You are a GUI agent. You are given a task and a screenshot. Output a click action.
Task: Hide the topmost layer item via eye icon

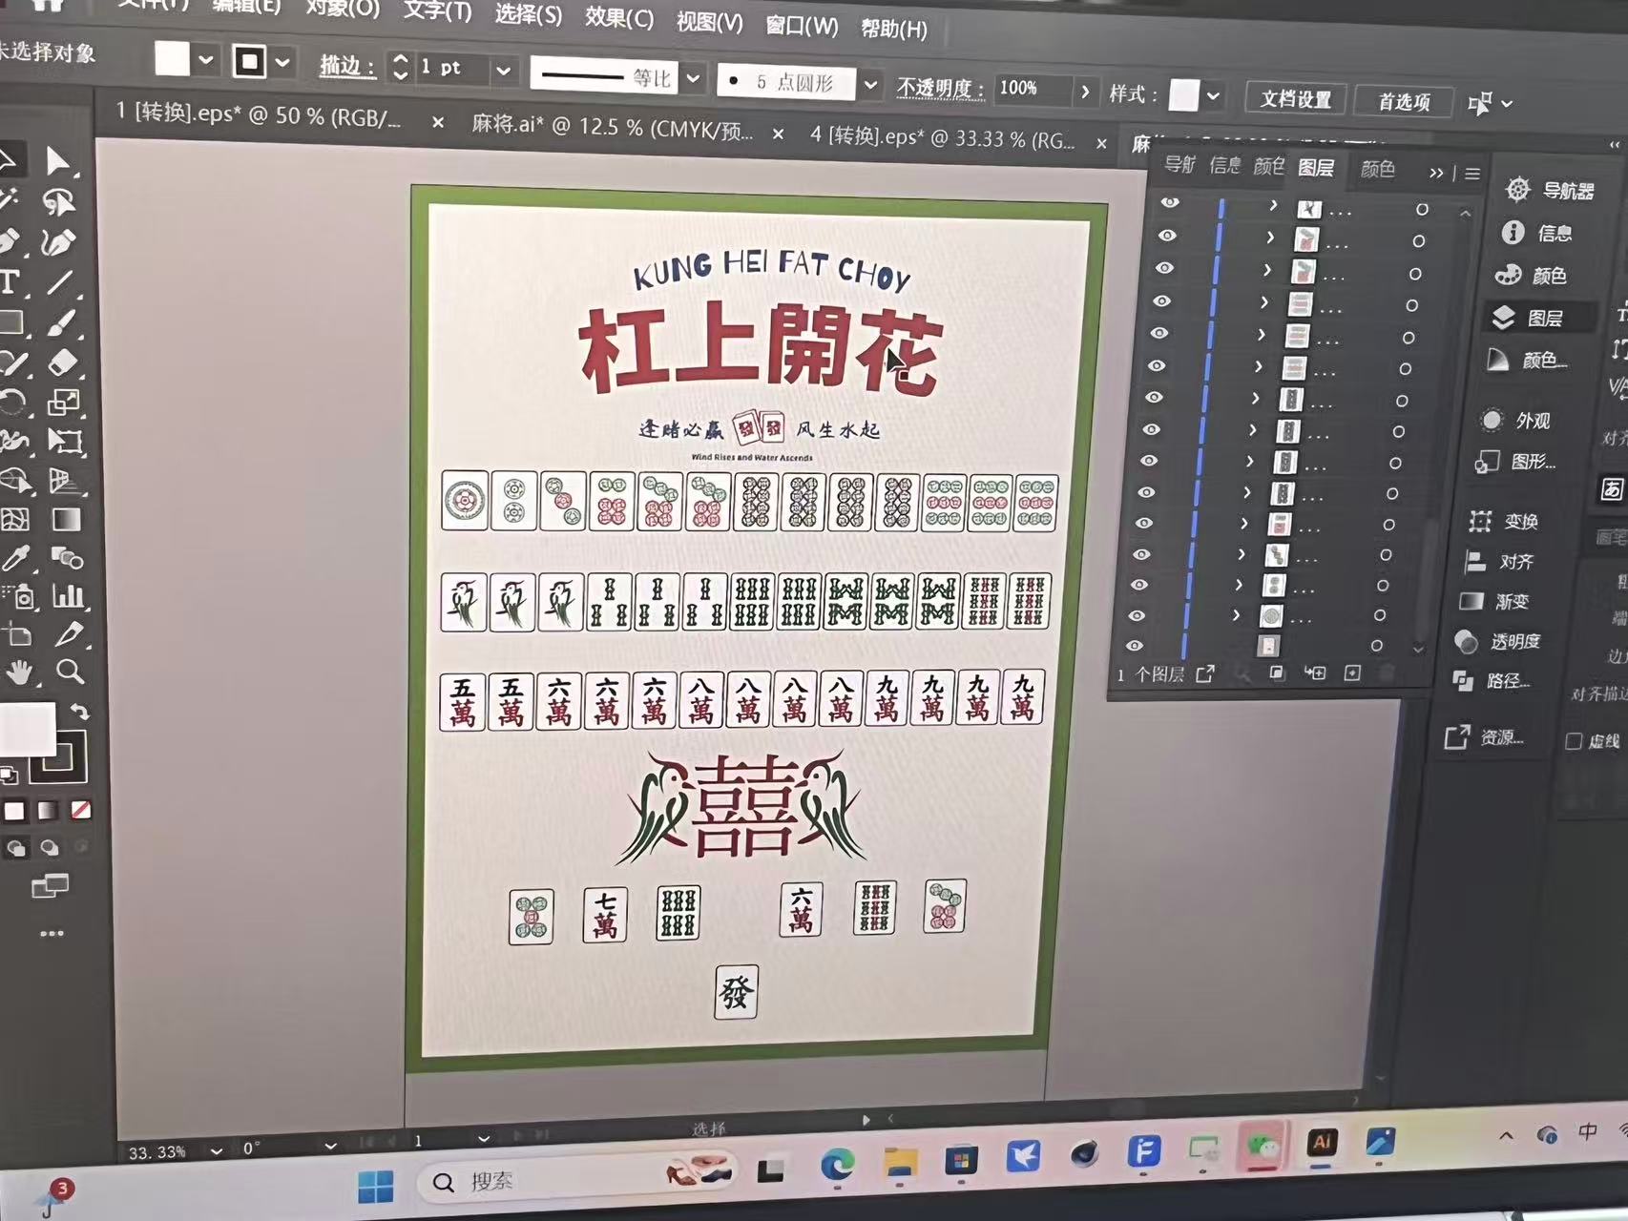1170,203
